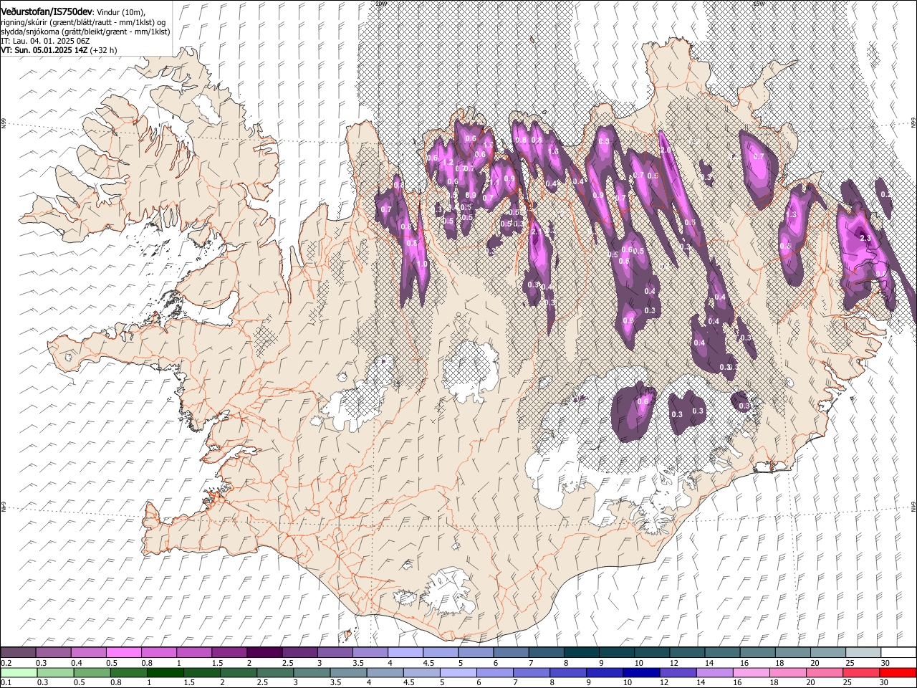Pick the top-row legend swatch above 0.2

tap(18, 652)
